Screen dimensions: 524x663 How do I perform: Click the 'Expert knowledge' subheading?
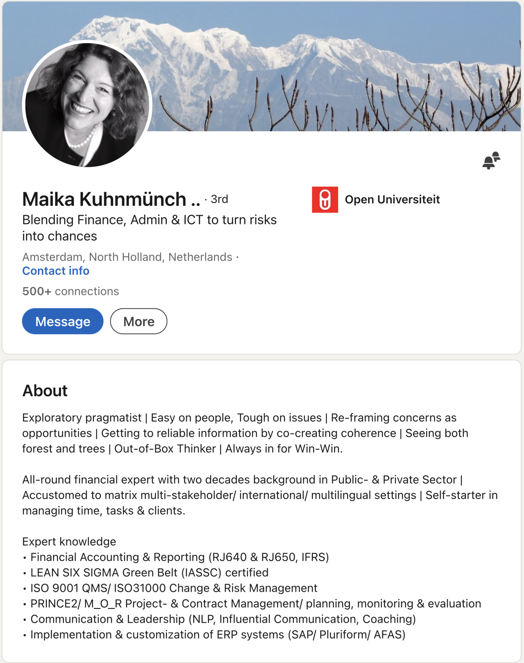[69, 542]
